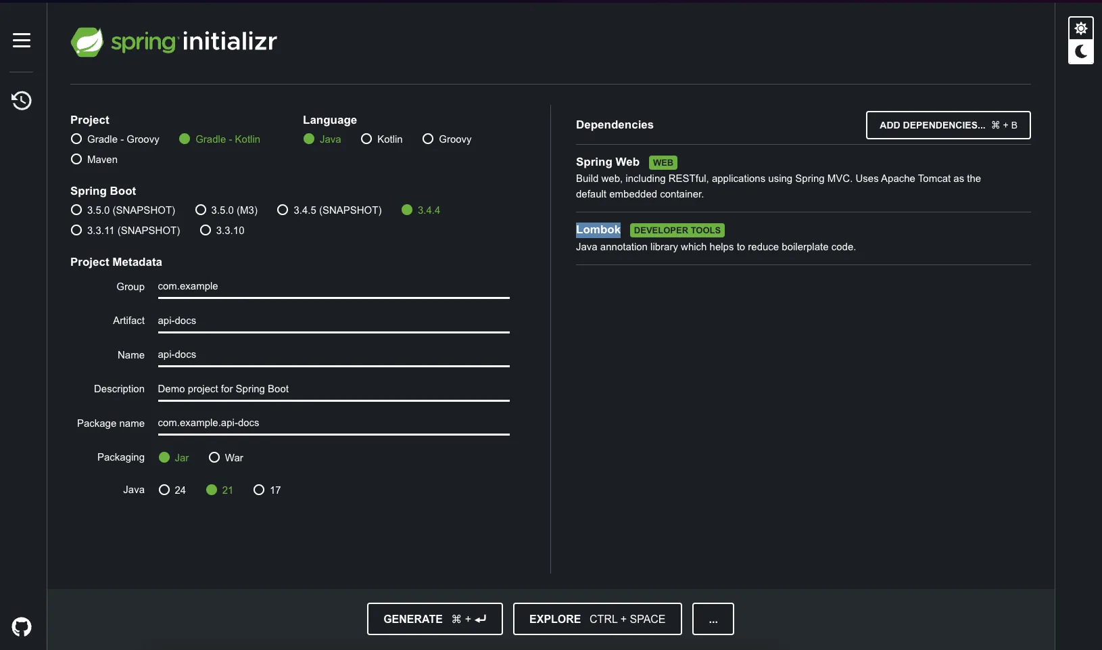Click the Project Metadata heading
Image resolution: width=1102 pixels, height=650 pixels.
[116, 262]
